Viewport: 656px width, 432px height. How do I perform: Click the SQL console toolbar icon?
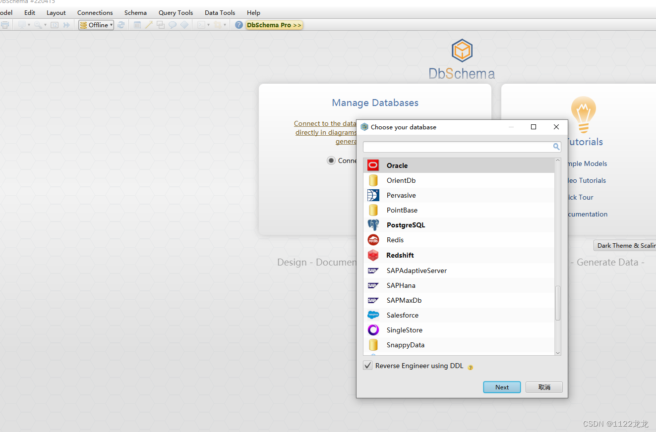pos(201,25)
